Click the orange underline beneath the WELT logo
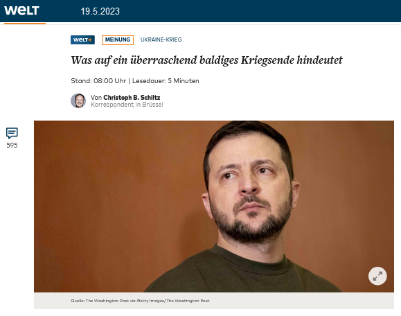The width and height of the screenshot is (401, 316). click(25, 24)
